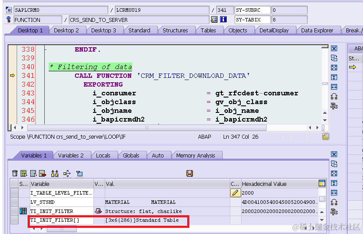The height and width of the screenshot is (234, 363).
Task: Click the blue arrows icon in the variables toolbar
Action: click(67, 173)
